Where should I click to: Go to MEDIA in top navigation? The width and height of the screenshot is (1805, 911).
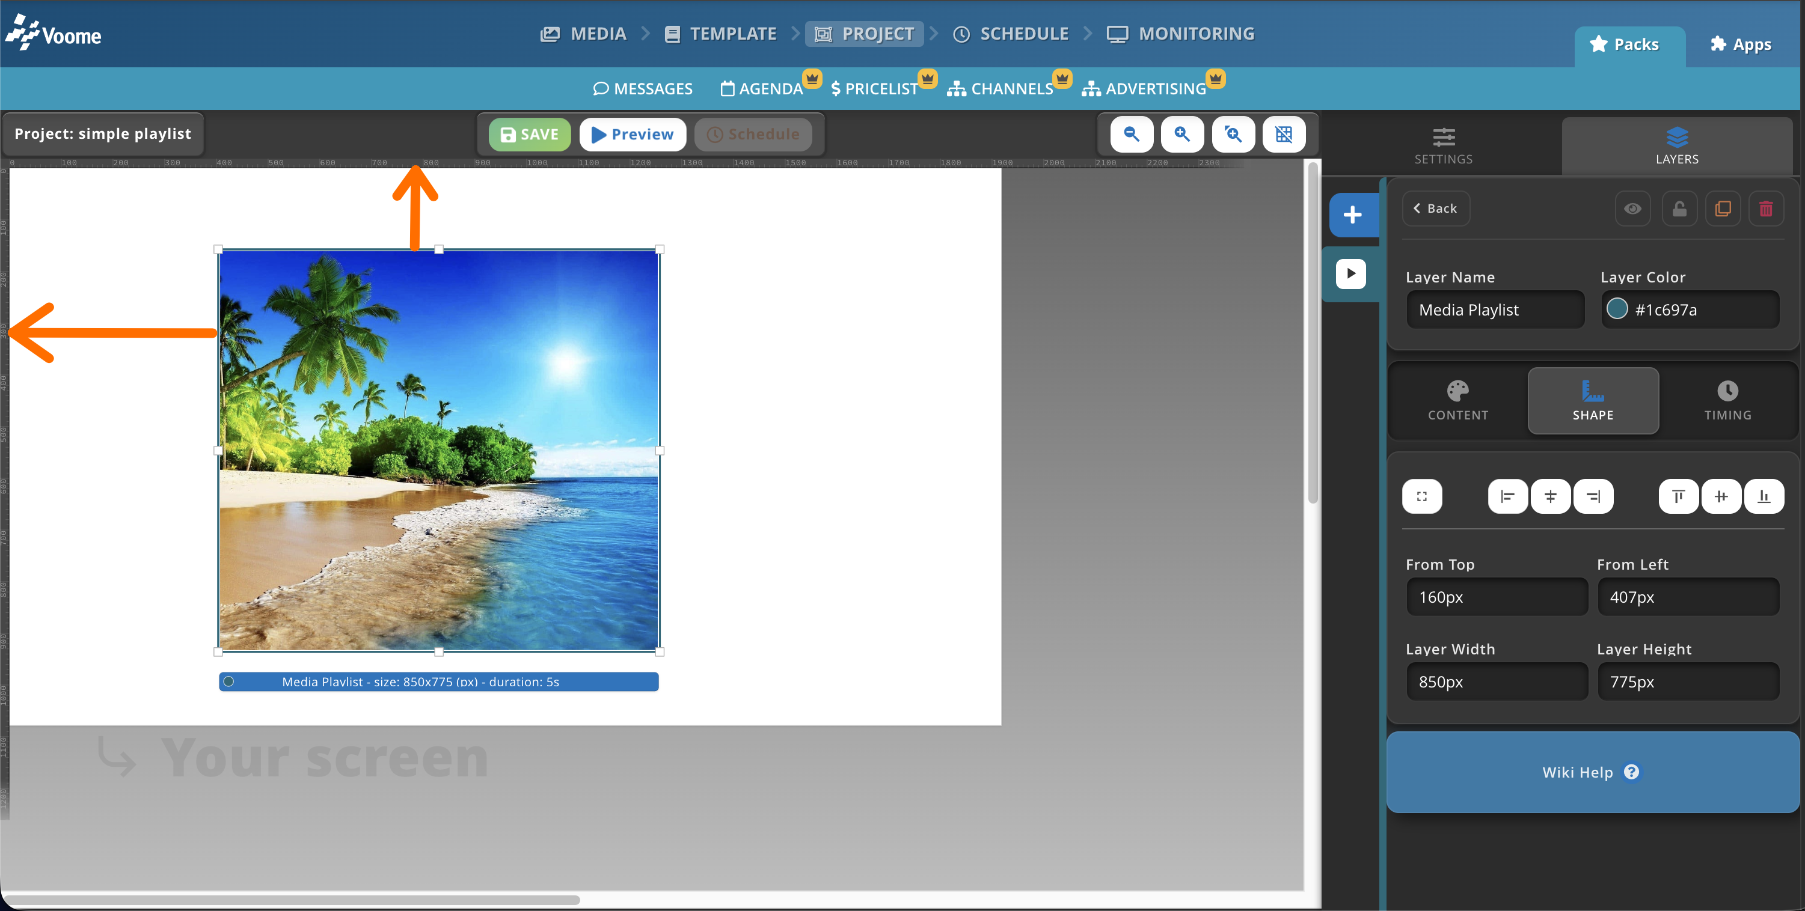click(583, 34)
